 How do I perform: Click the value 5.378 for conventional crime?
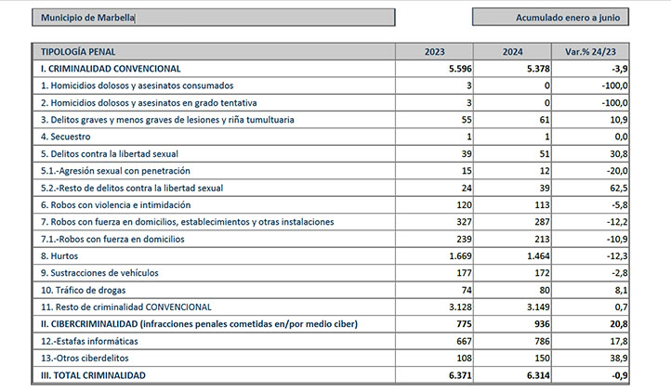tap(538, 69)
